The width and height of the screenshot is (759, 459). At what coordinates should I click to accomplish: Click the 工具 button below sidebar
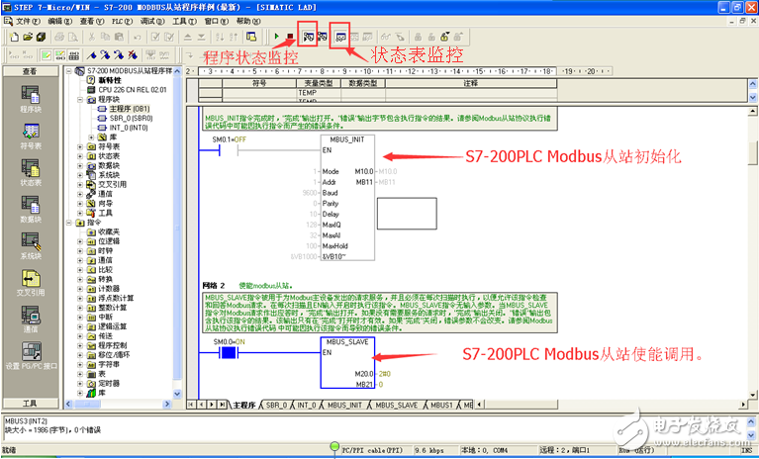click(x=30, y=403)
